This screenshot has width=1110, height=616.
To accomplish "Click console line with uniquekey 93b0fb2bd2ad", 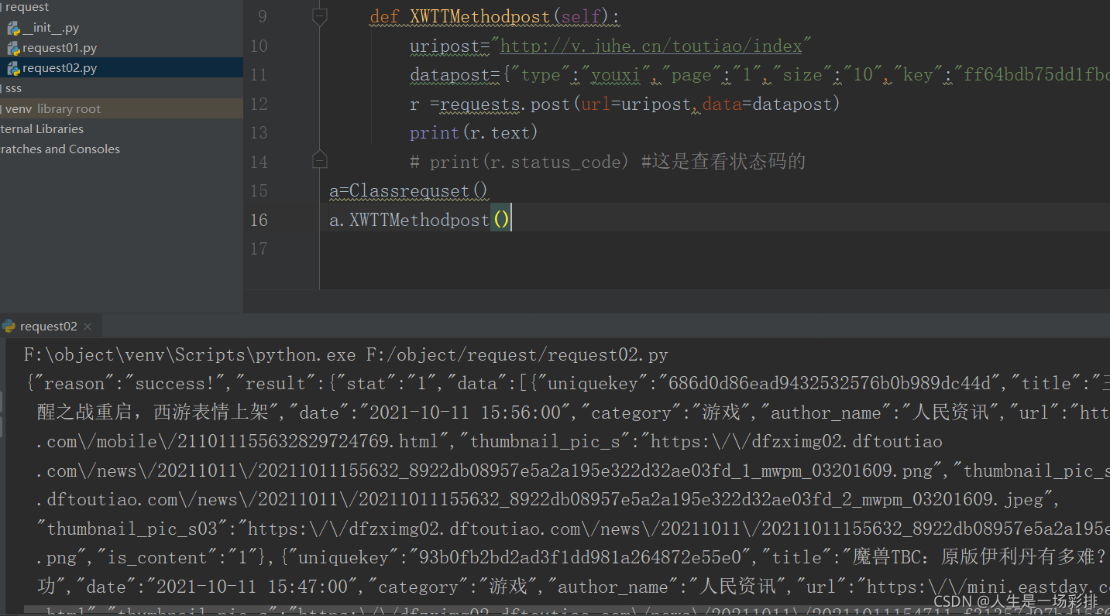I will [573, 557].
